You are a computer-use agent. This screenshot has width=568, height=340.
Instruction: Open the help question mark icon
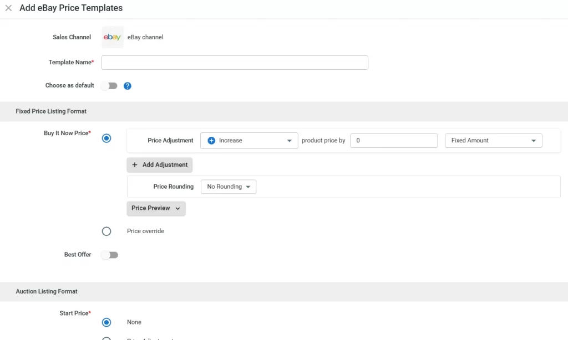(x=128, y=86)
